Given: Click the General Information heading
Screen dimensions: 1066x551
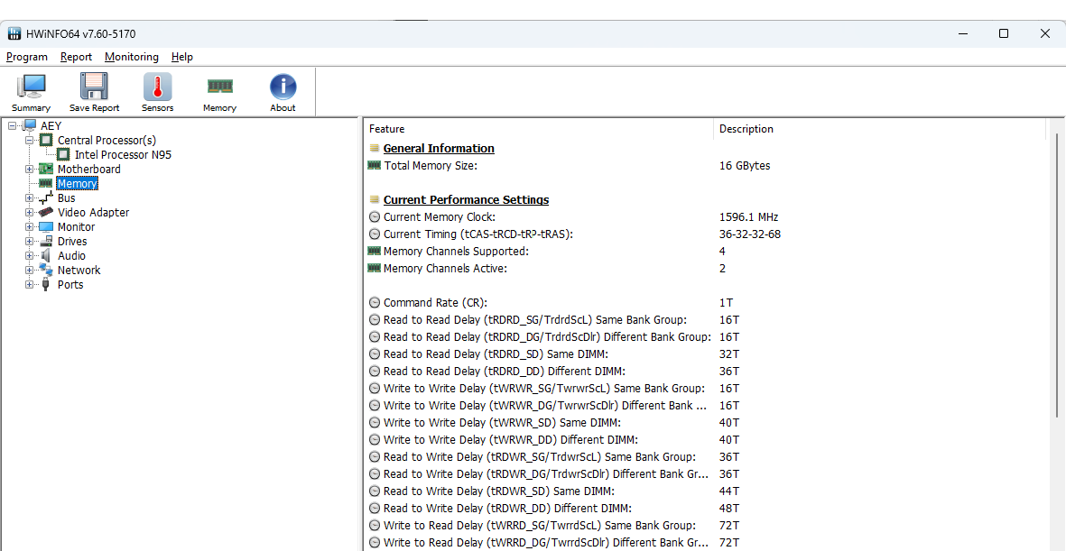Looking at the screenshot, I should click(439, 148).
